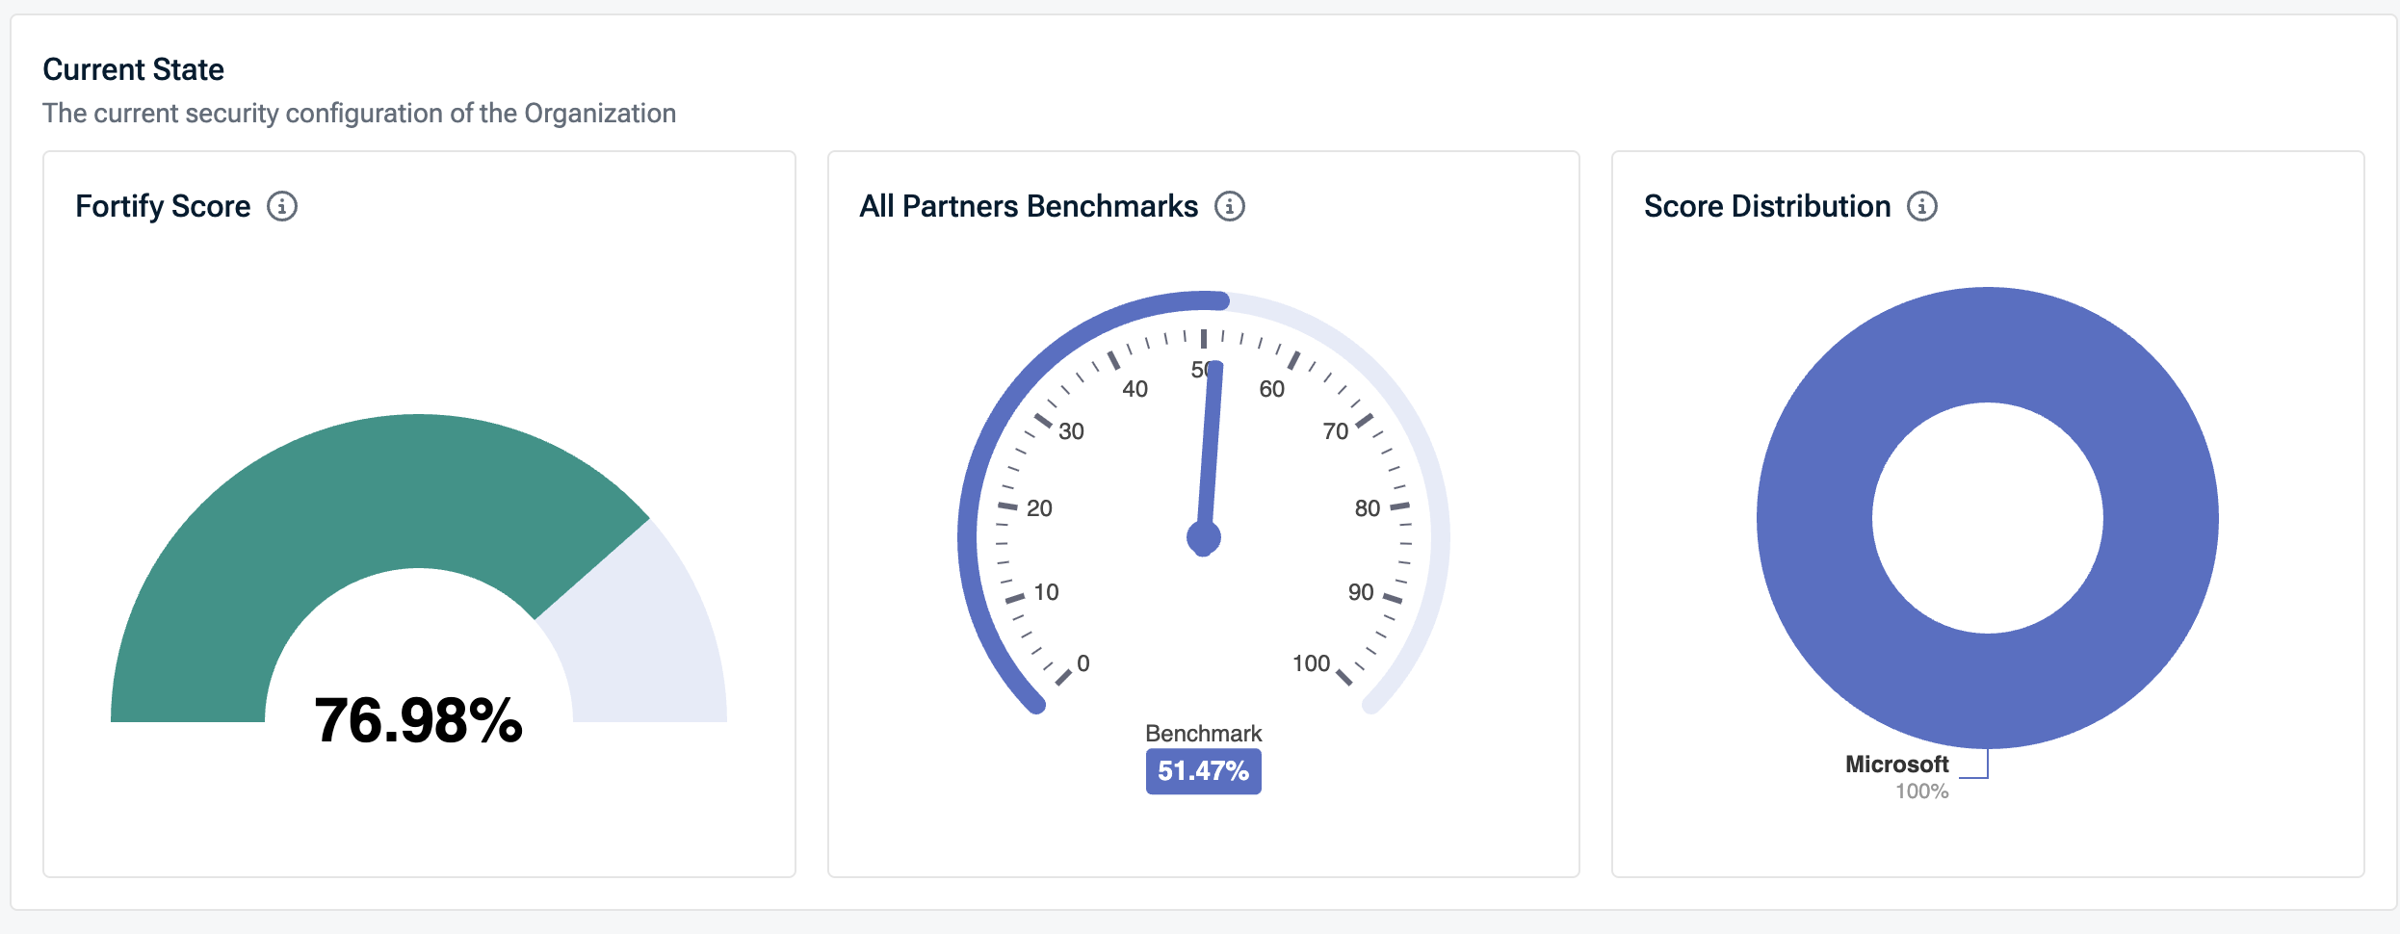Click the 20 mark on benchmark gauge

tap(1039, 508)
